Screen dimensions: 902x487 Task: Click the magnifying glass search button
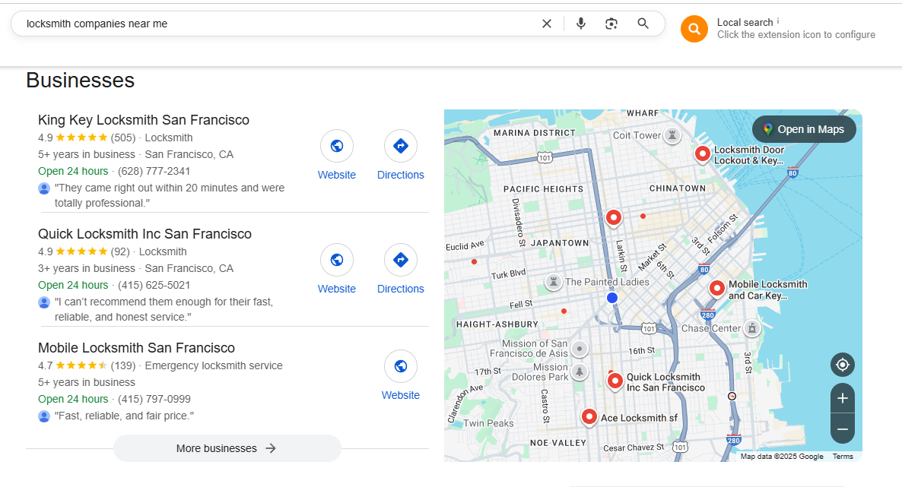pos(643,24)
